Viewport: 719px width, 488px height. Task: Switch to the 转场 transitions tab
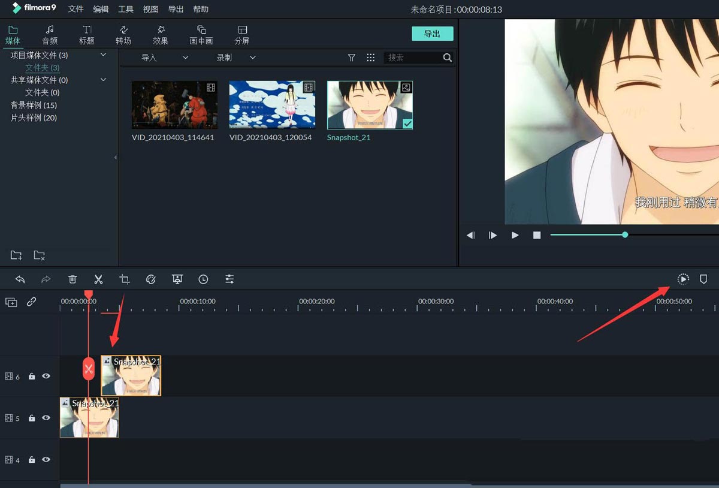pyautogui.click(x=123, y=34)
